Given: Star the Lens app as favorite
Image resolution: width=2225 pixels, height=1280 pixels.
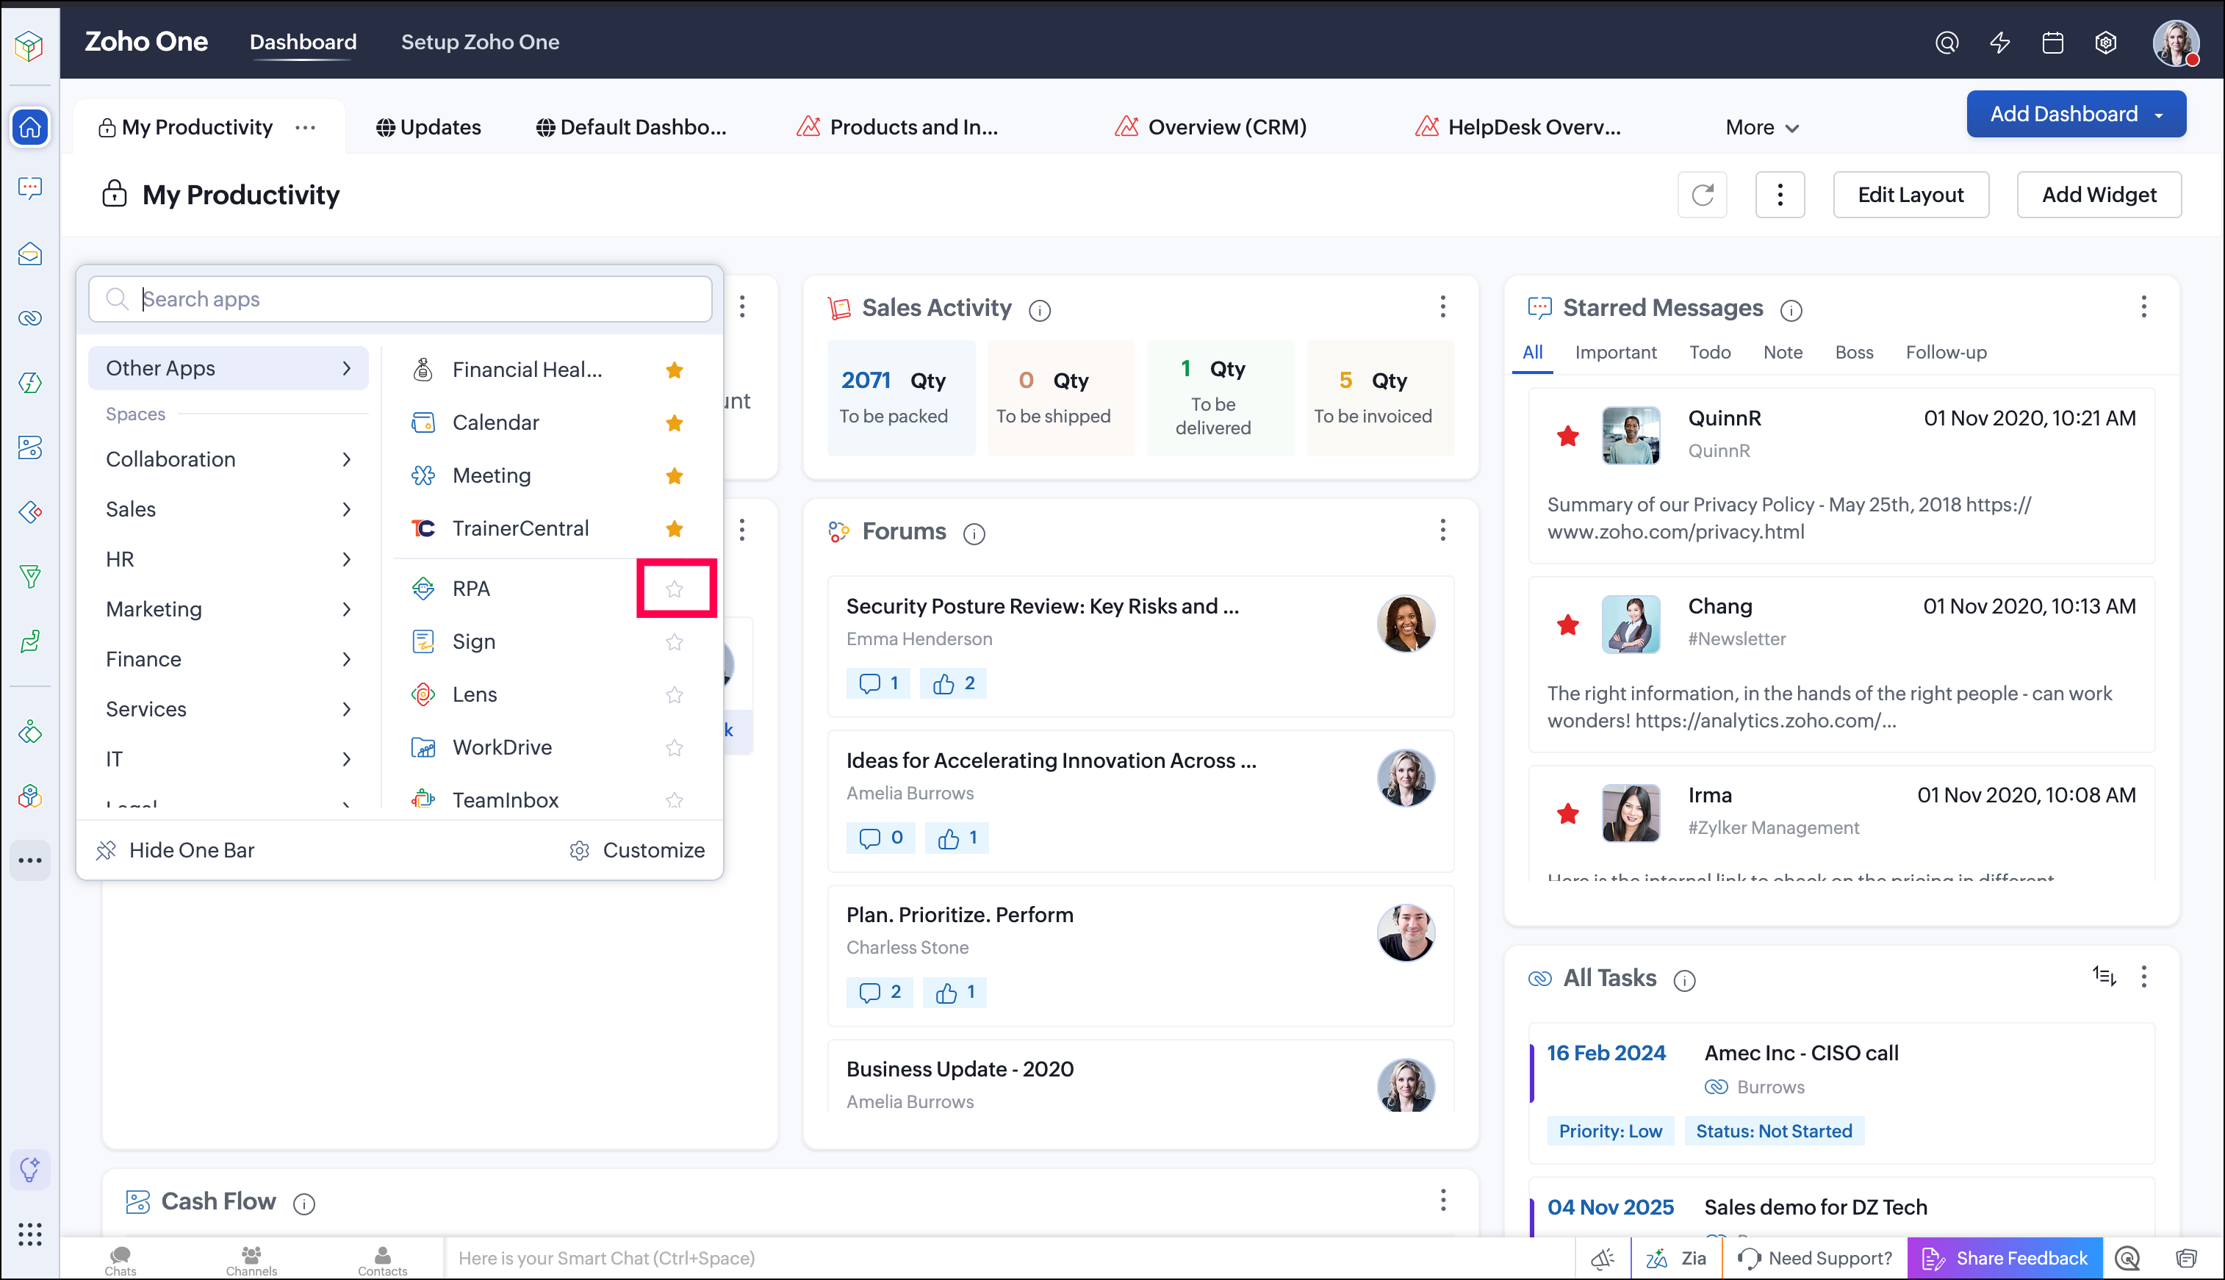Looking at the screenshot, I should [x=675, y=694].
